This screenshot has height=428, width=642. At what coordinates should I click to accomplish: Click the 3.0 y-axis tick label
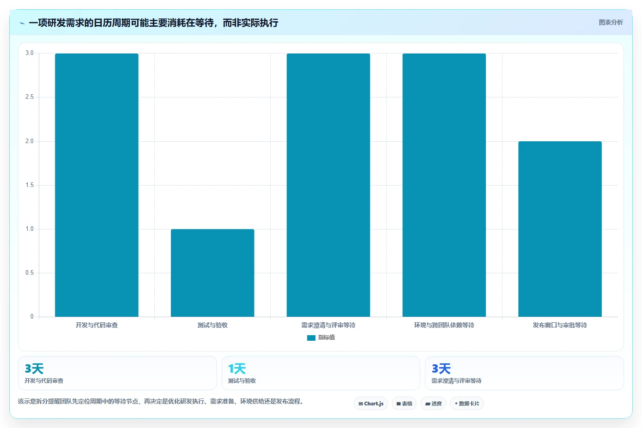pyautogui.click(x=30, y=53)
